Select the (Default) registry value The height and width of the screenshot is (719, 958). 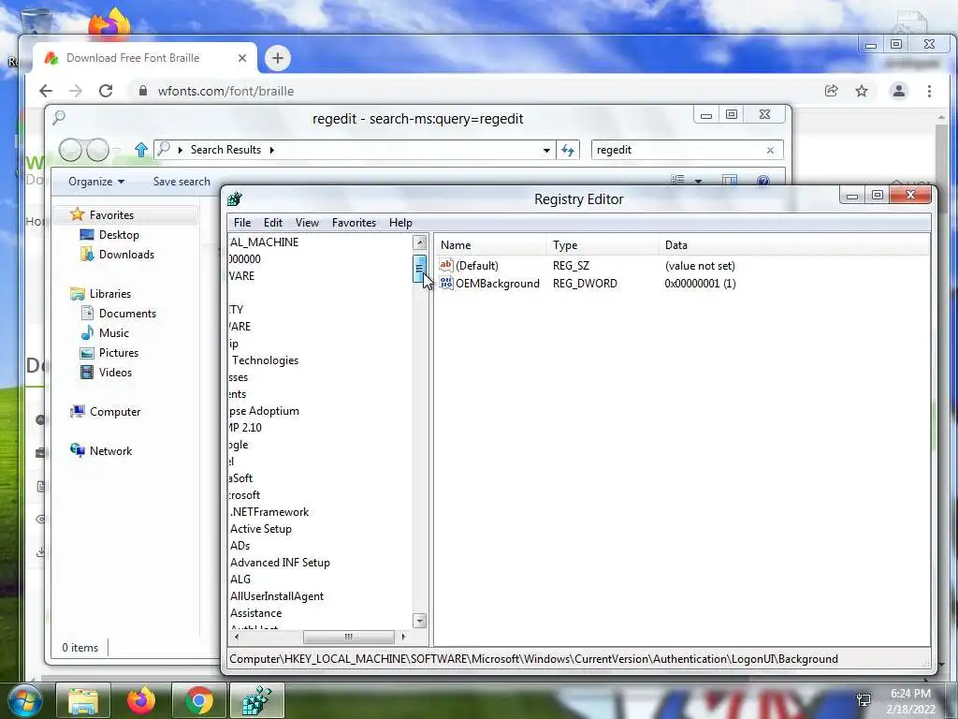click(x=476, y=266)
